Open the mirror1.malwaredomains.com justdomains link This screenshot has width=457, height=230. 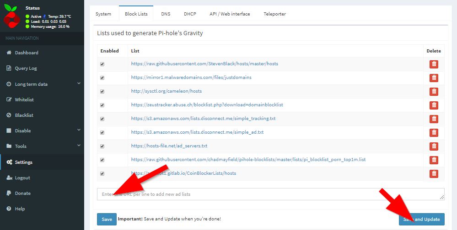click(x=191, y=77)
